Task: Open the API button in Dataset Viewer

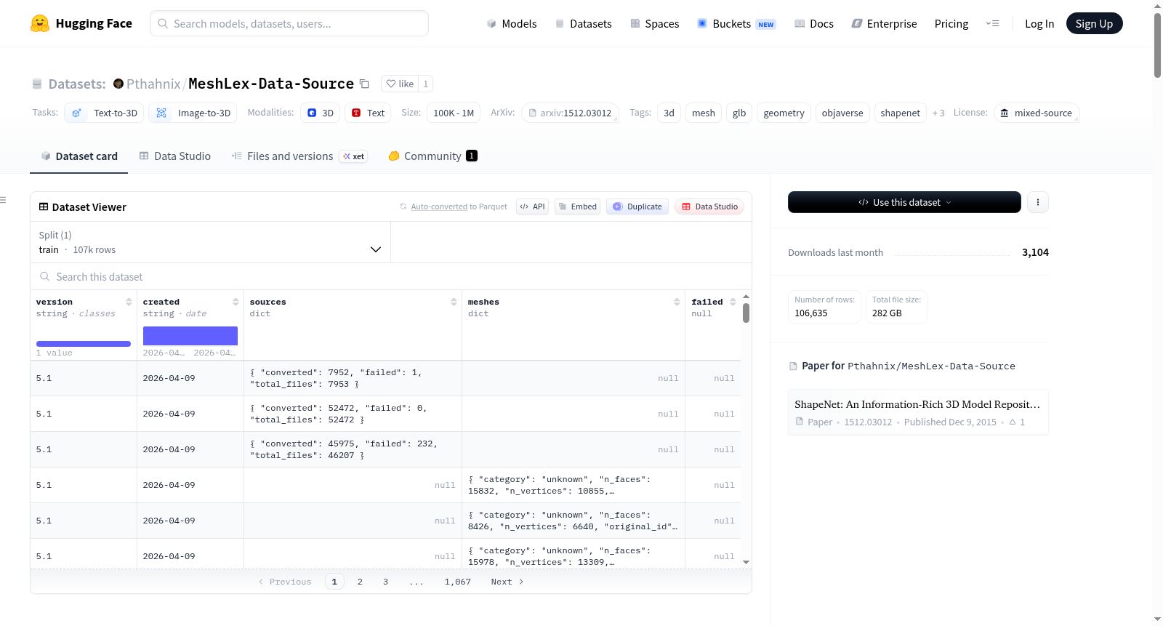Action: [532, 206]
